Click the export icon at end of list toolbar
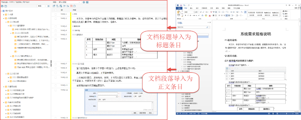Screen dimensions: 301x120 (75, 6)
